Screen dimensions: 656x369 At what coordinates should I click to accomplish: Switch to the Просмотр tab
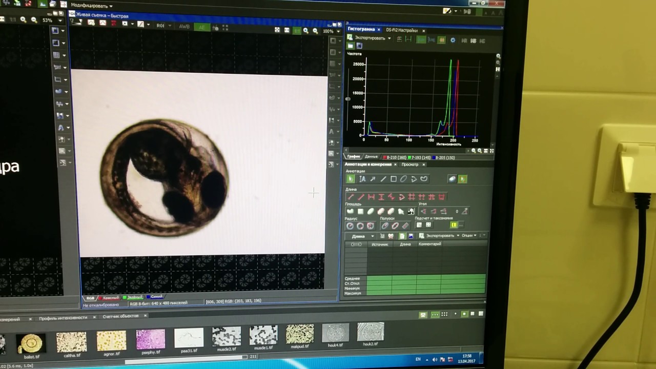click(x=409, y=165)
